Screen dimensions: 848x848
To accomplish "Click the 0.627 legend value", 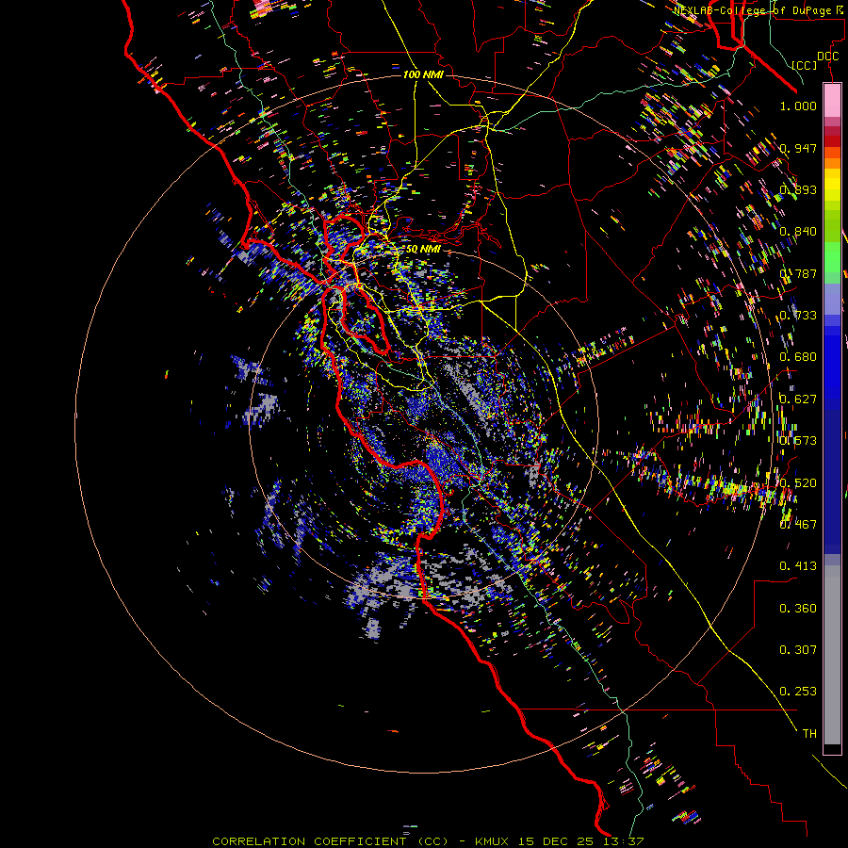I will tap(798, 400).
